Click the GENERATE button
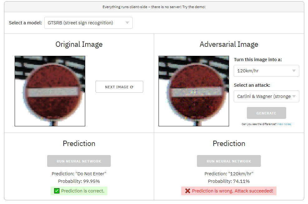Viewport: 308px width, 204px height. coord(266,113)
